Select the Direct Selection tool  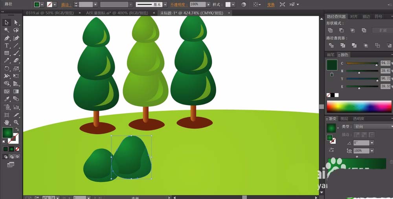(16, 22)
